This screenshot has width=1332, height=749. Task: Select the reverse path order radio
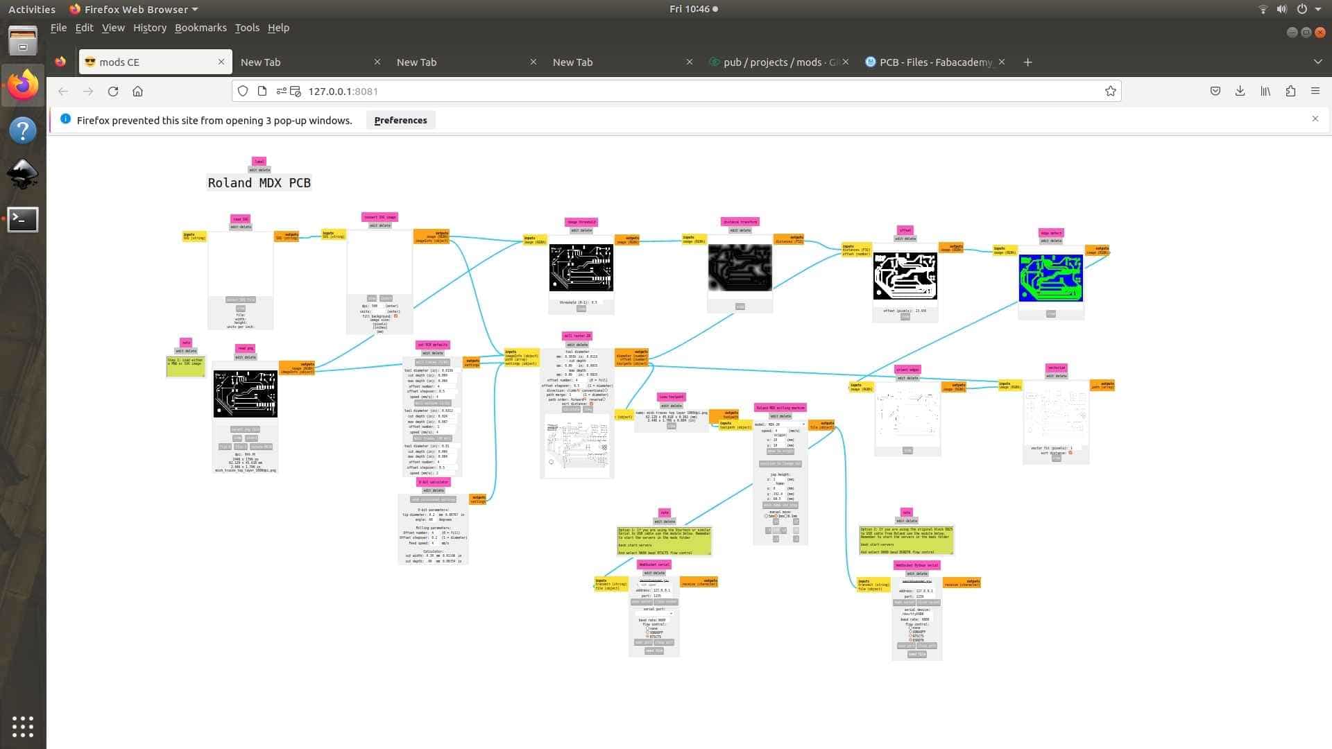pyautogui.click(x=604, y=399)
